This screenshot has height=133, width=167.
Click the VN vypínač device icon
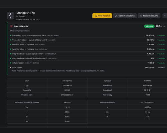click(11, 16)
